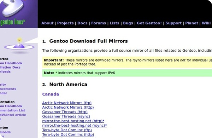Image resolution: width=212 pixels, height=138 pixels.
Task: Open mirror.the-best-hosting.net (http) link
Action: 73,121
